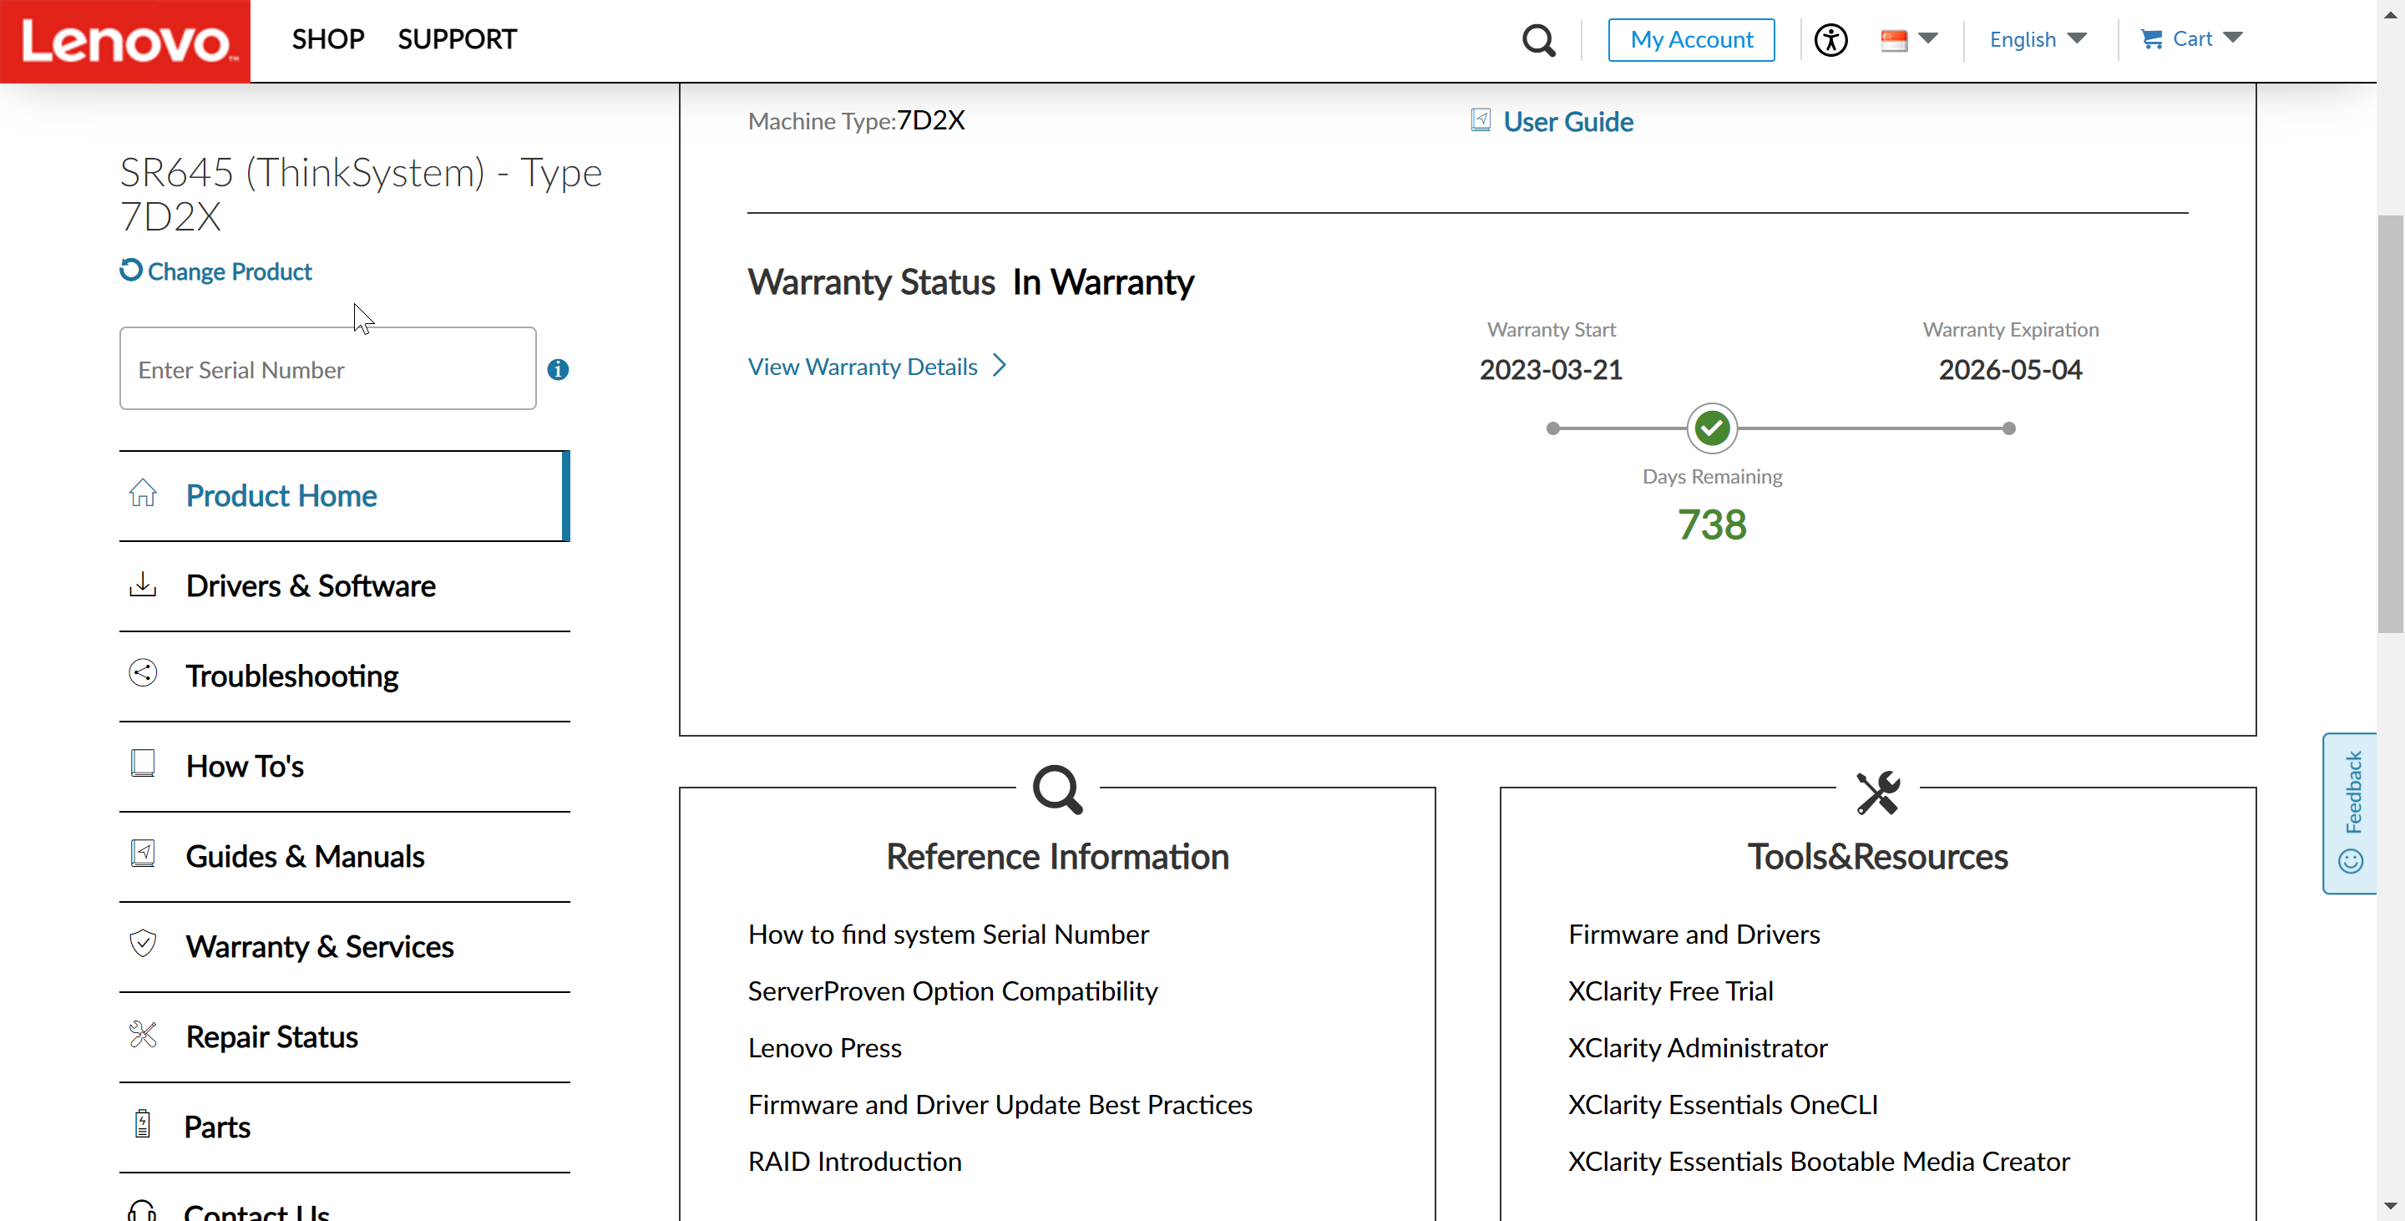2405x1221 pixels.
Task: Expand the country selector dropdown arrow
Action: coord(1928,38)
